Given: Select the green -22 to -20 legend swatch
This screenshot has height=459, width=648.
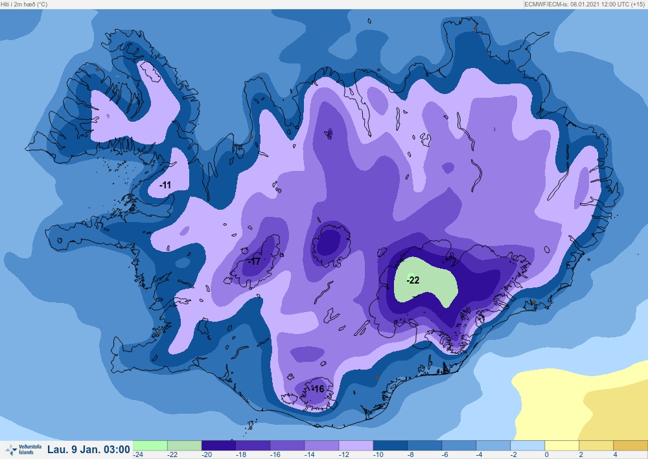Looking at the screenshot, I should point(184,445).
